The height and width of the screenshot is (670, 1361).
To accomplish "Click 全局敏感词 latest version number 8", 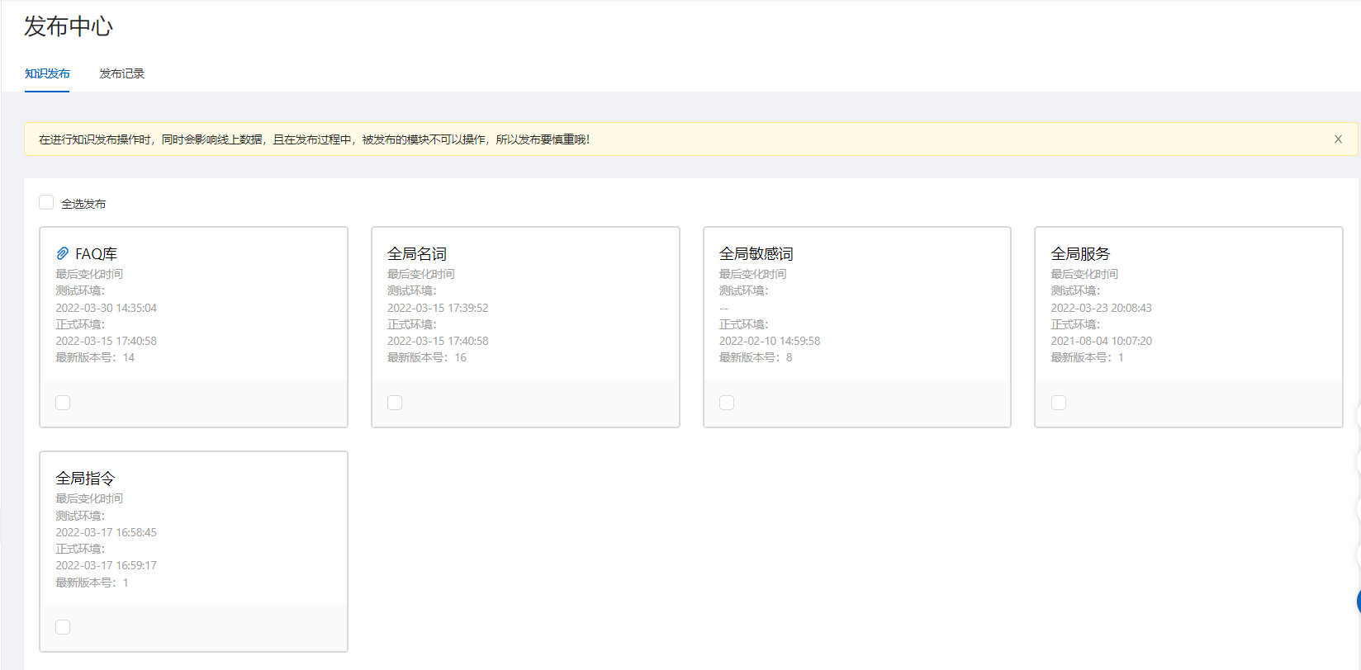I will tap(789, 357).
